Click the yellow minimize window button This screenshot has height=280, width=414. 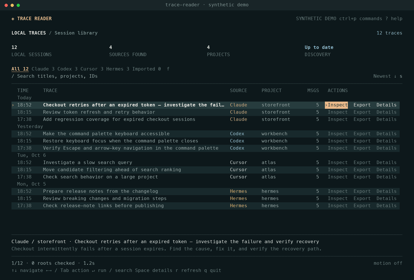click(x=12, y=5)
